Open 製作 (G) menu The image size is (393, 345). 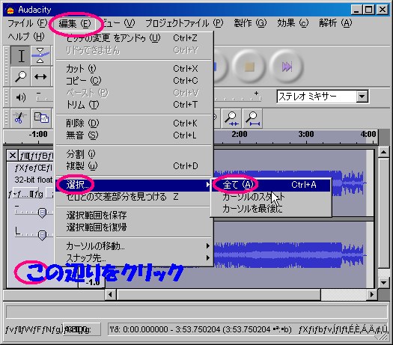pos(250,23)
